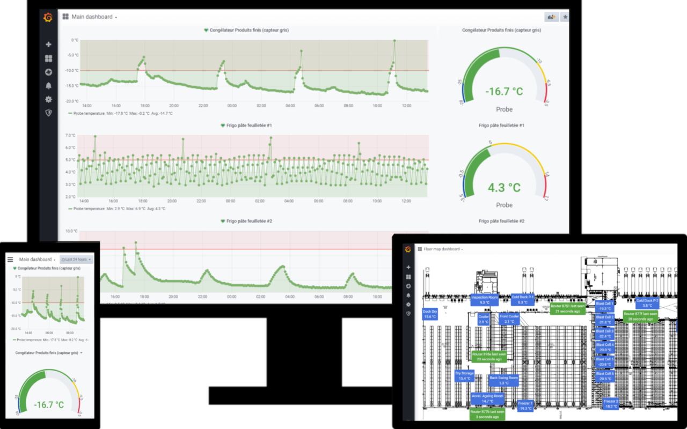Open the Last 24 hours time range picker
The width and height of the screenshot is (687, 429).
(76, 260)
